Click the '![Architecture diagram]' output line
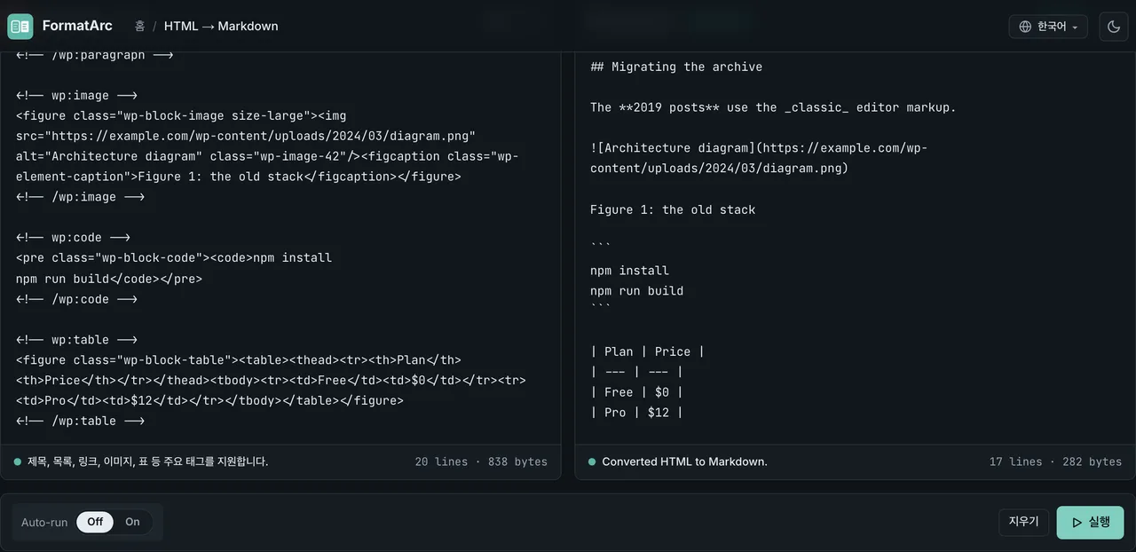1136x552 pixels. 759,158
